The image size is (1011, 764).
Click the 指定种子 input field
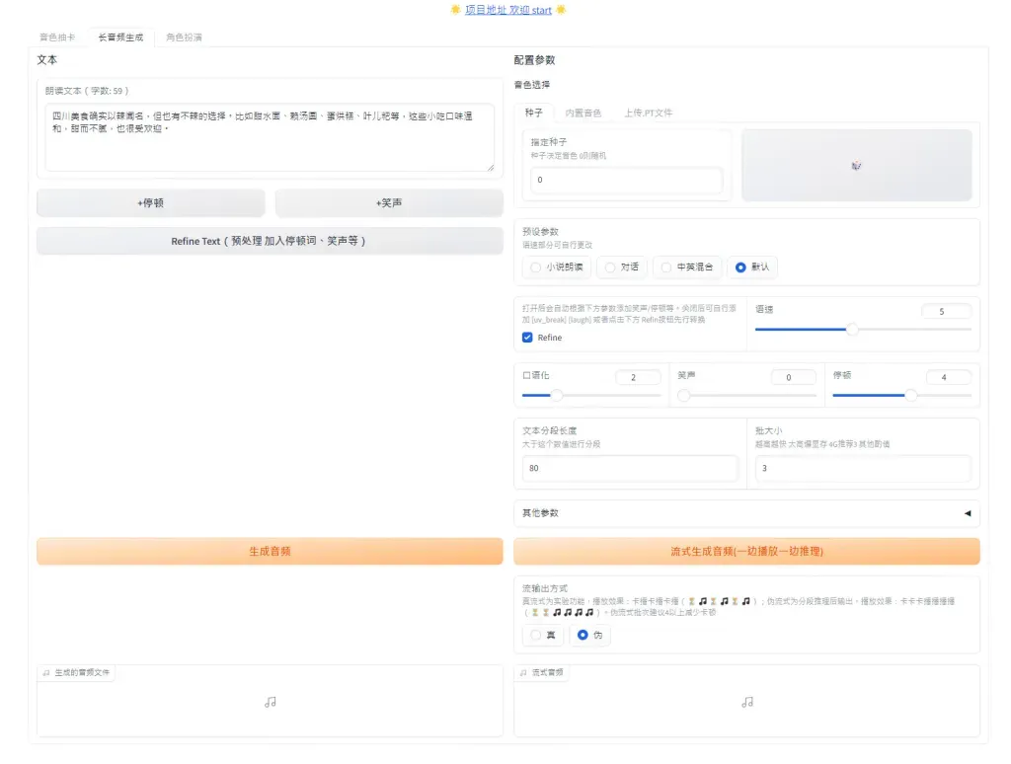click(x=626, y=180)
